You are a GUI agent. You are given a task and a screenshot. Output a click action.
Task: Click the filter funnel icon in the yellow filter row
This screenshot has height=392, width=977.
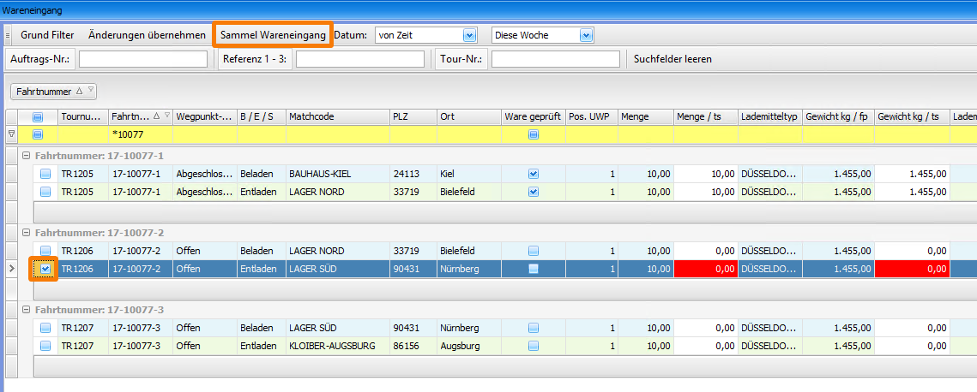pos(11,134)
